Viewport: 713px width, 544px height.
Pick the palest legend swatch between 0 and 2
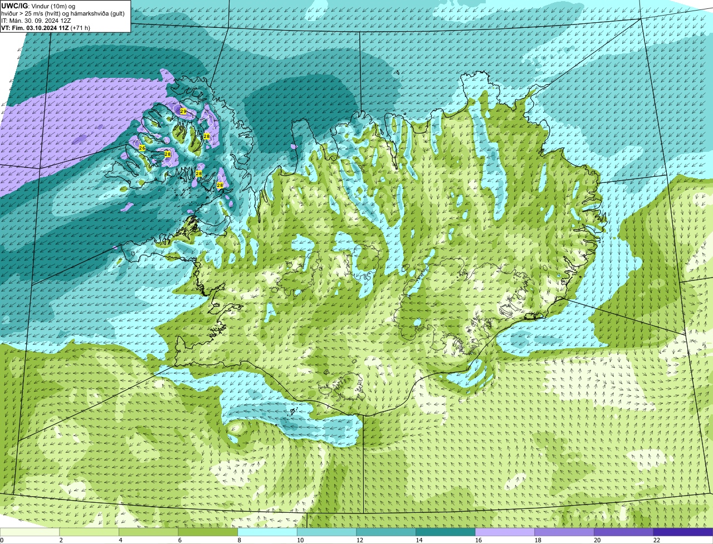[x=30, y=532]
